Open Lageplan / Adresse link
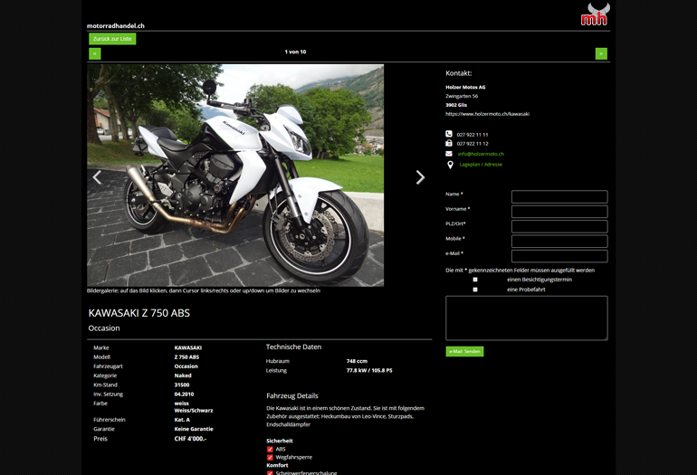The width and height of the screenshot is (697, 475). [481, 165]
